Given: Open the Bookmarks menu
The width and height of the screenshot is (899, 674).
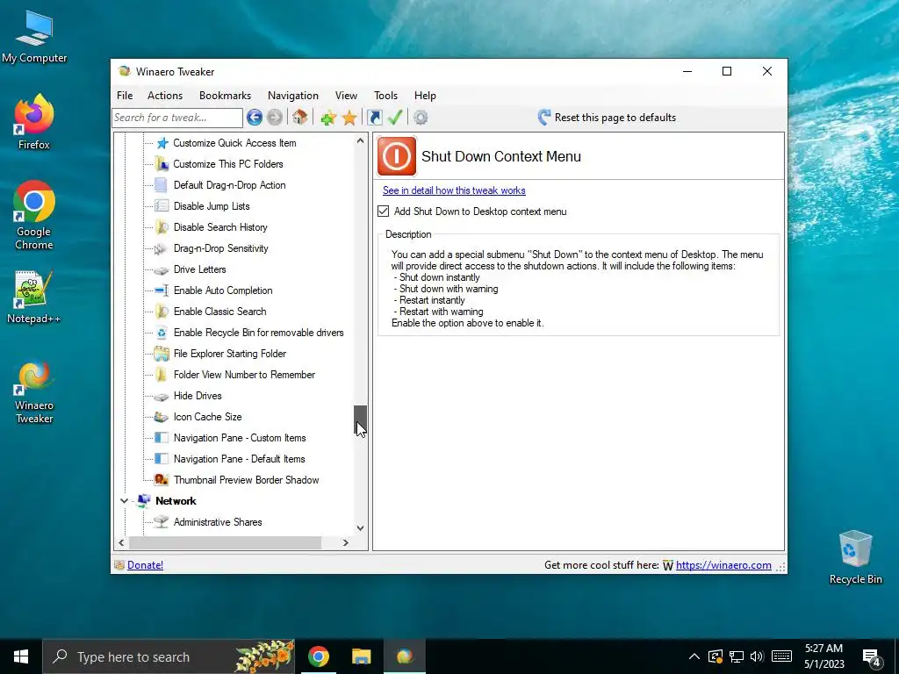Looking at the screenshot, I should pyautogui.click(x=225, y=96).
